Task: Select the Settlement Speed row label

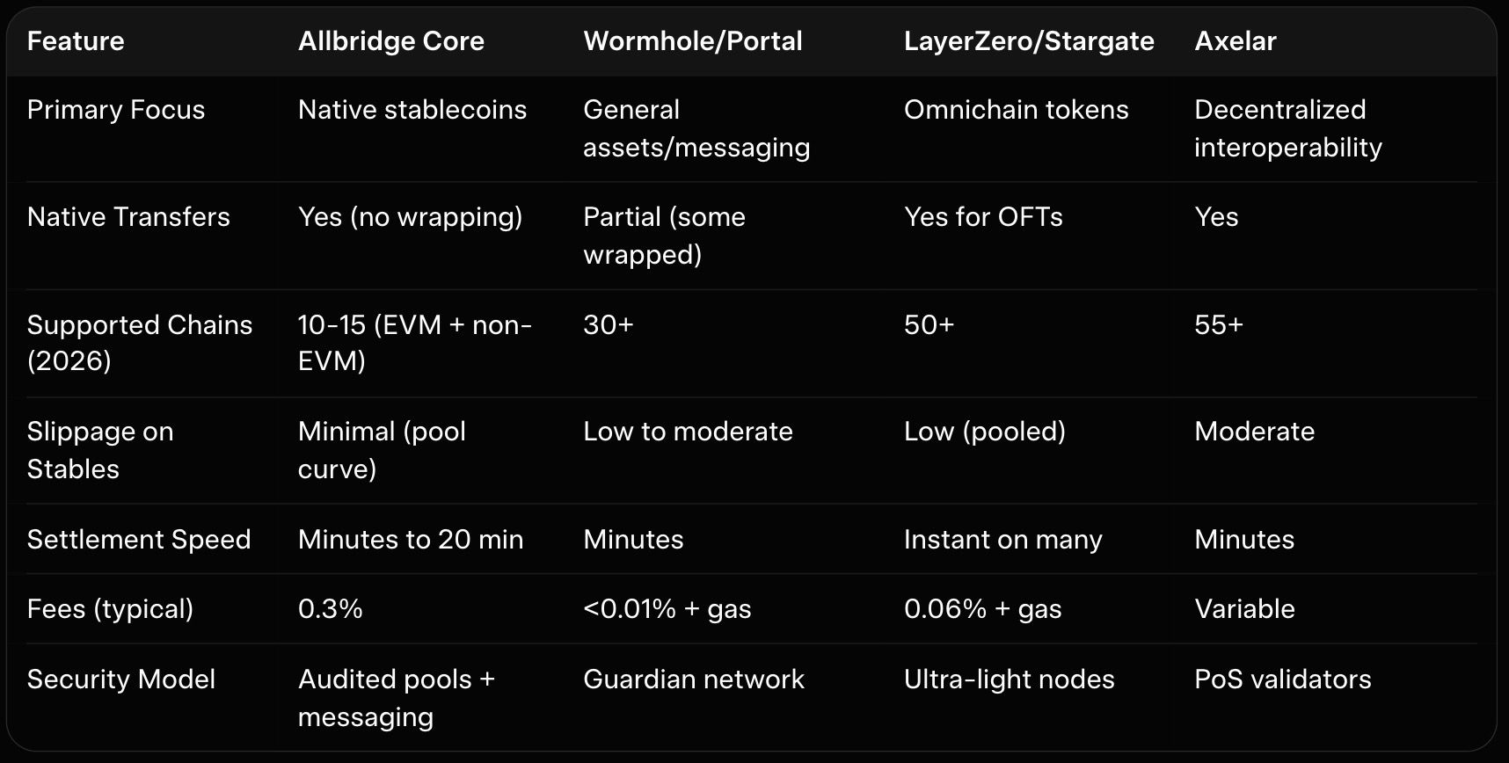Action: (139, 540)
